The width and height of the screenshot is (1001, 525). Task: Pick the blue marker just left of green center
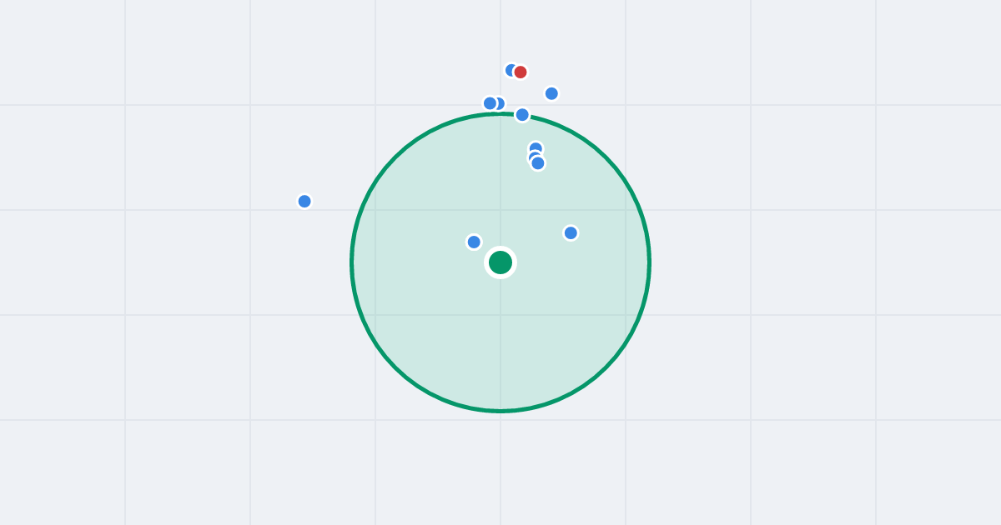(x=474, y=242)
